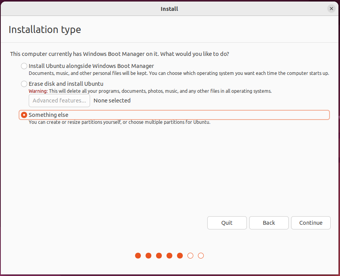Screen dimensions: 340x276
Task: Click the 'Documents, music, and other personal files' description
Action: point(179,73)
